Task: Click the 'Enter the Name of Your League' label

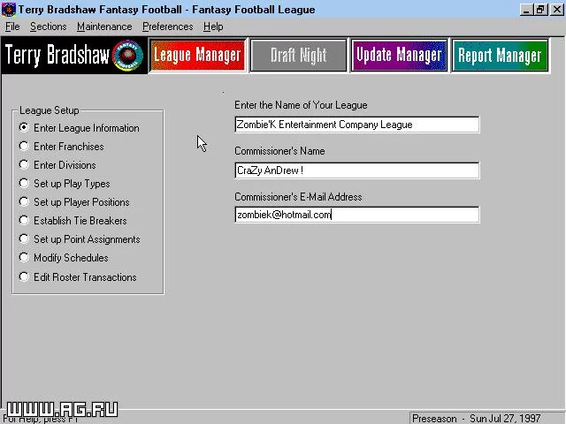Action: (x=301, y=105)
